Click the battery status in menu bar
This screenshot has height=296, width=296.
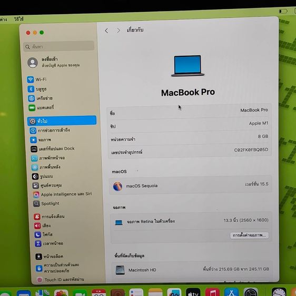[x=283, y=11]
